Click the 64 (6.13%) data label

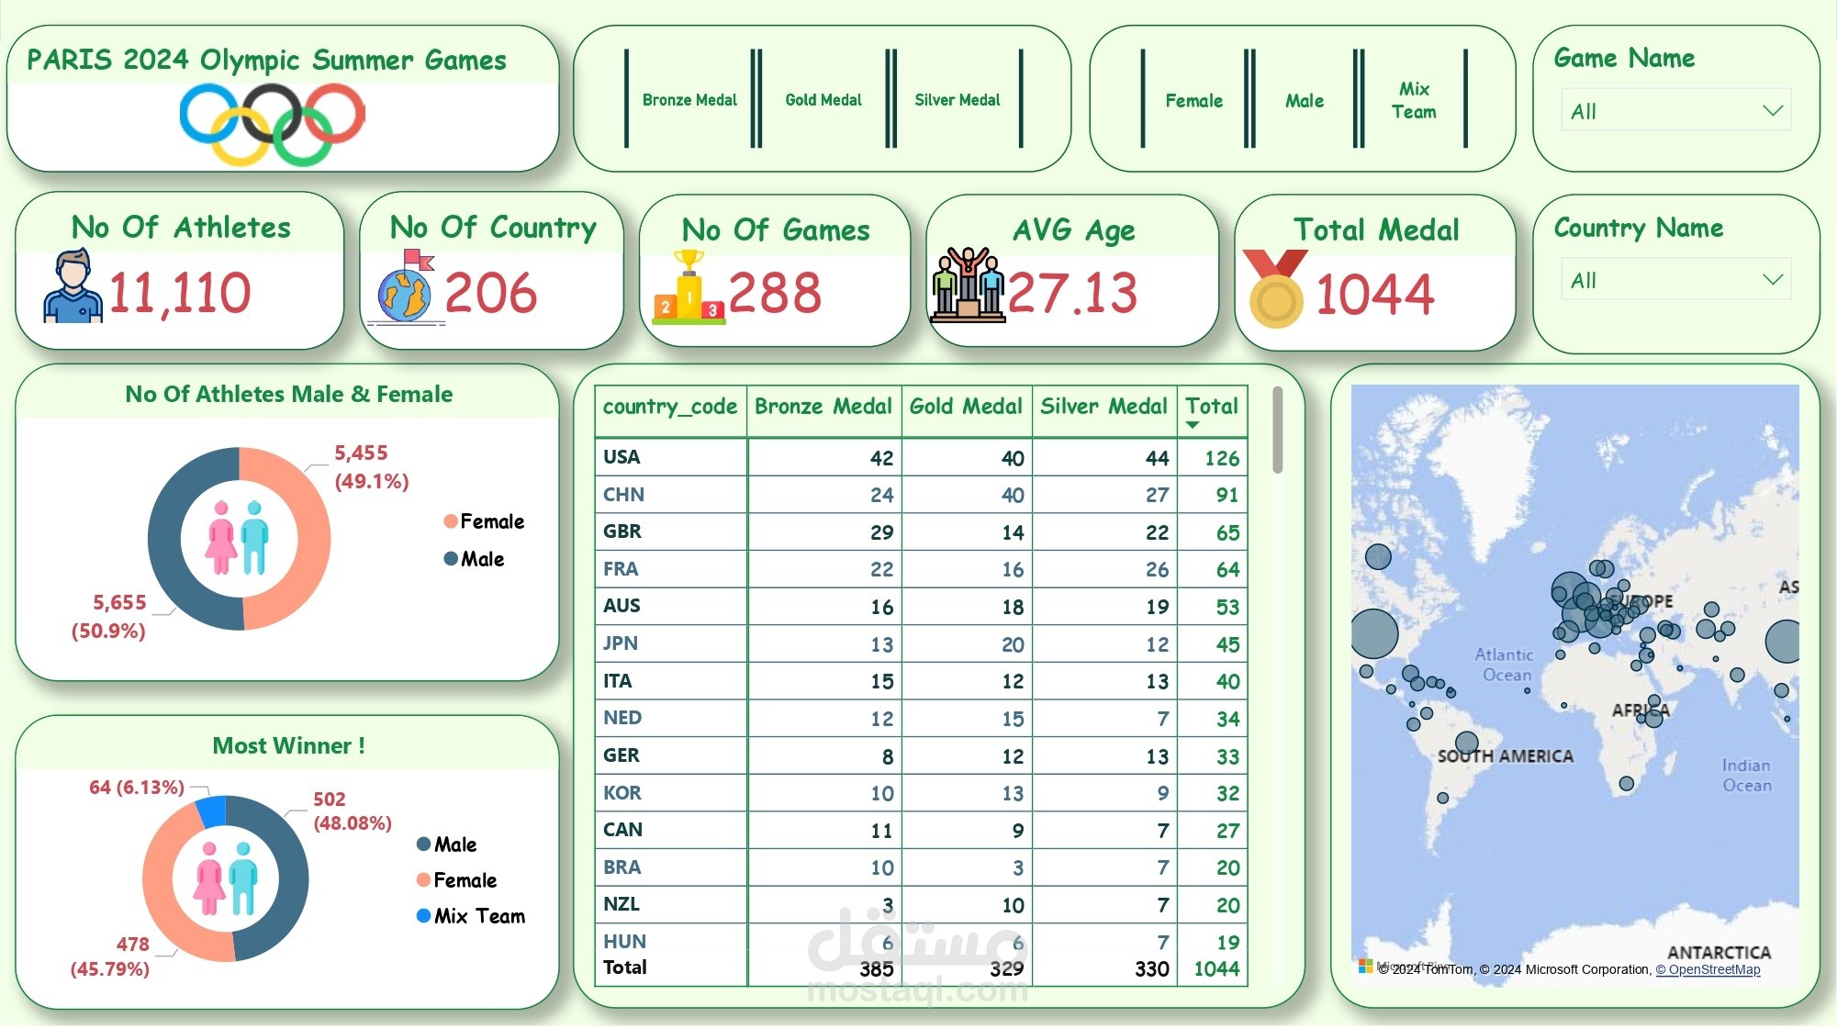tap(137, 788)
